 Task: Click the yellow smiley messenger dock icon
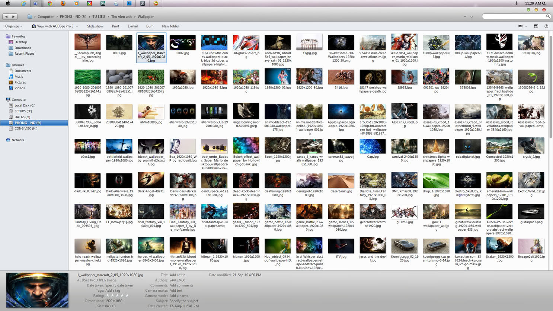pyautogui.click(x=156, y=3)
